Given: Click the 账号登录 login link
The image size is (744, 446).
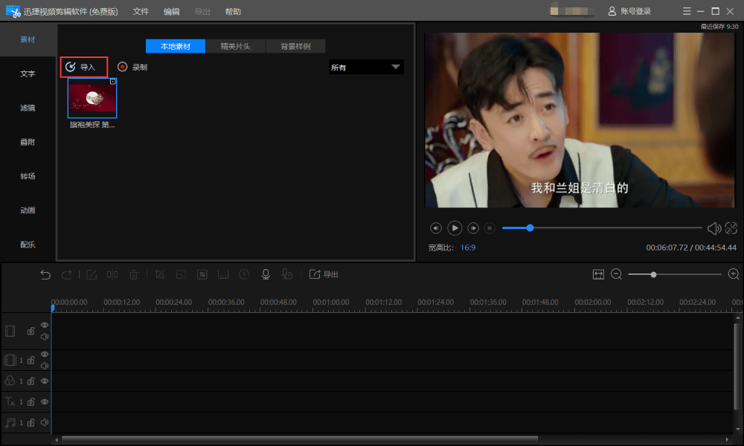Looking at the screenshot, I should click(629, 11).
